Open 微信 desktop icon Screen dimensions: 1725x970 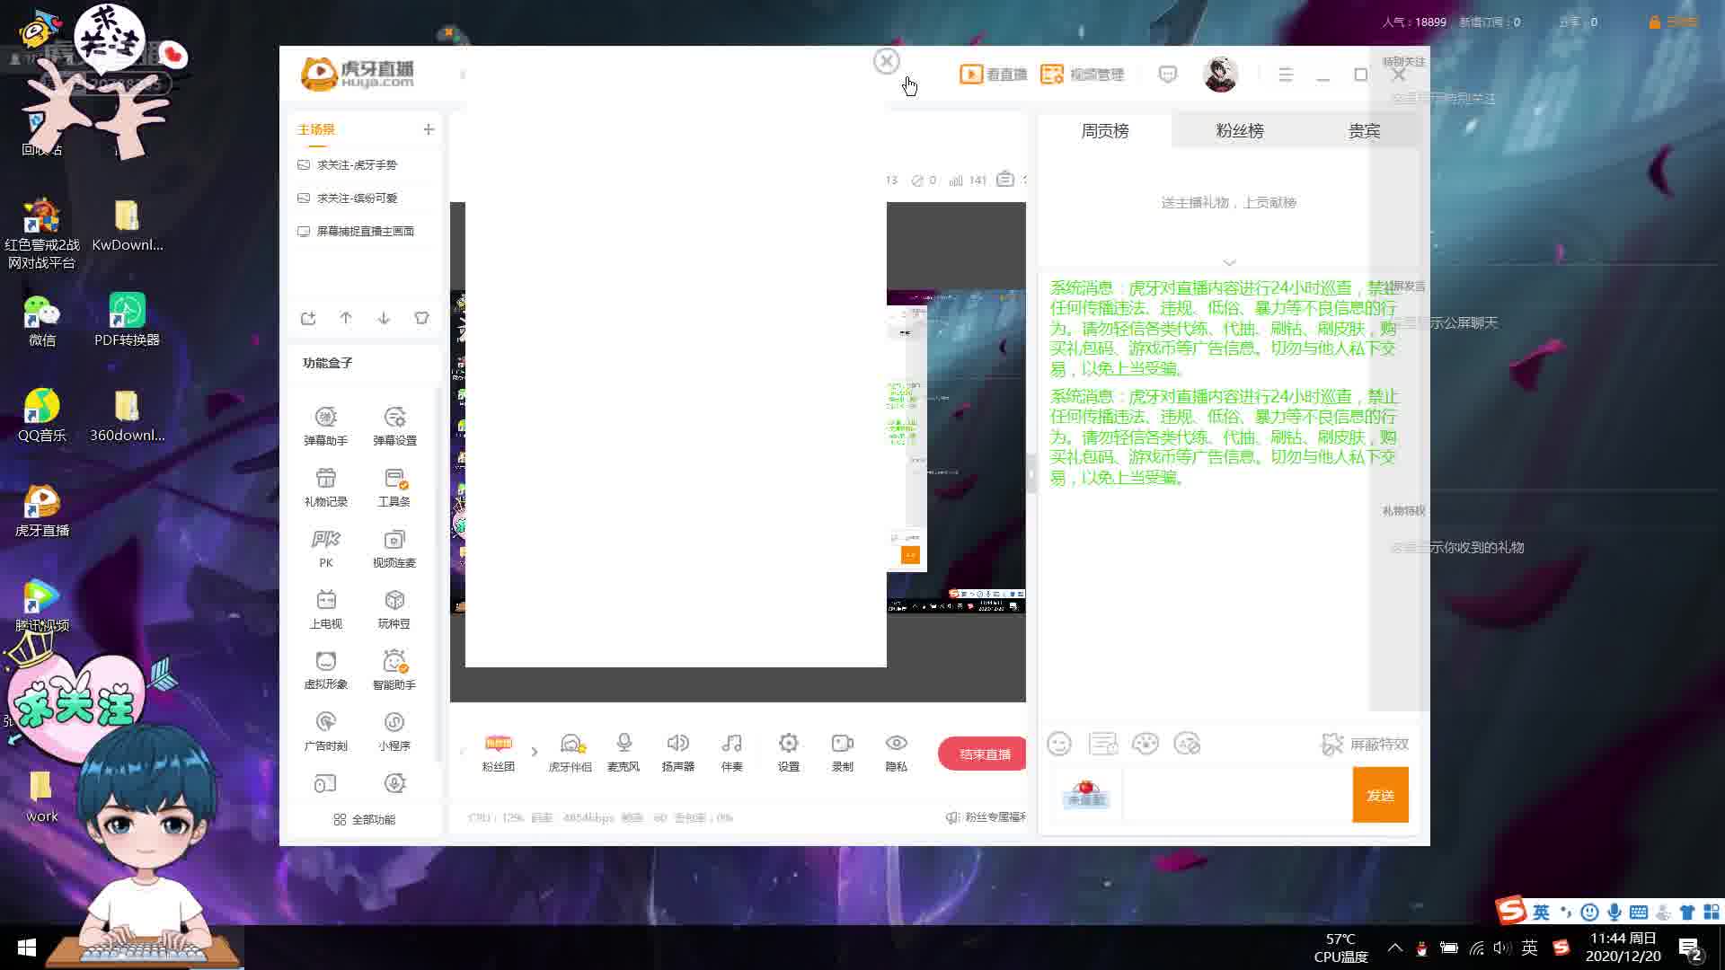41,320
